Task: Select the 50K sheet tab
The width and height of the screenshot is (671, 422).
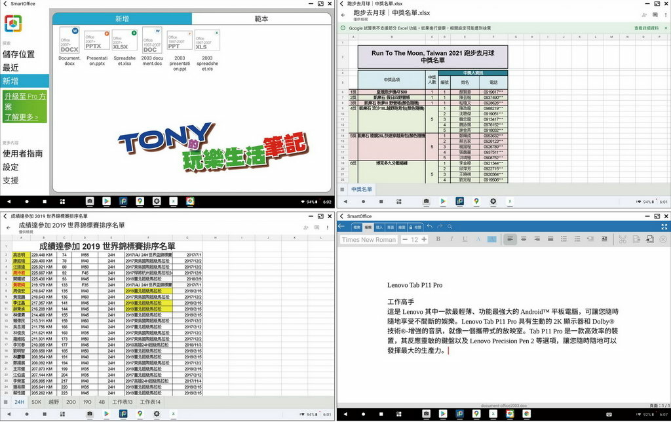Action: [37, 402]
